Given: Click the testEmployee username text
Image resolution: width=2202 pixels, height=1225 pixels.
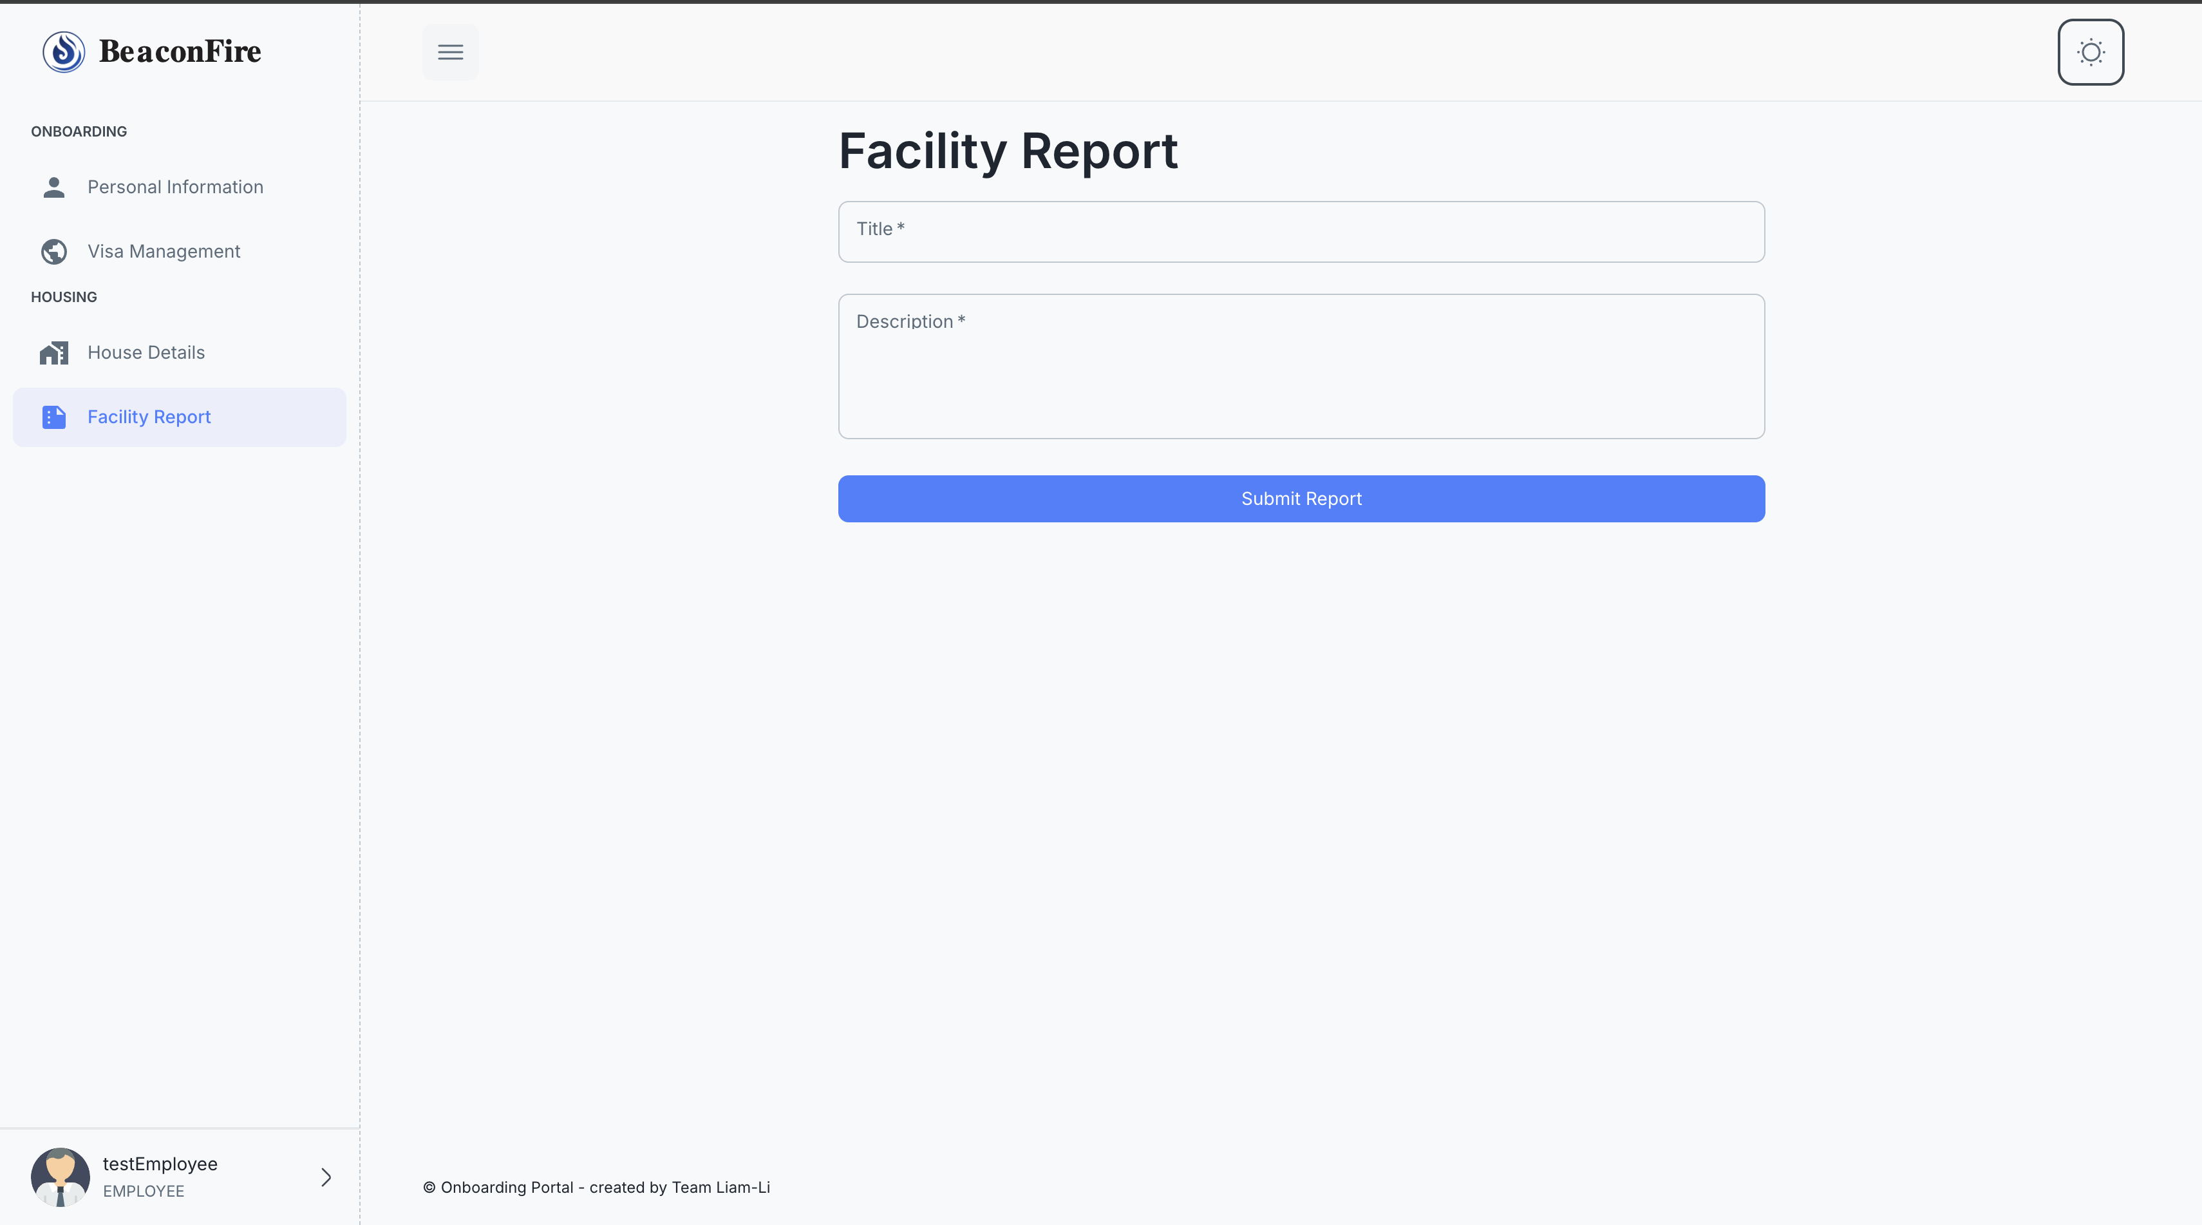Looking at the screenshot, I should 159,1163.
